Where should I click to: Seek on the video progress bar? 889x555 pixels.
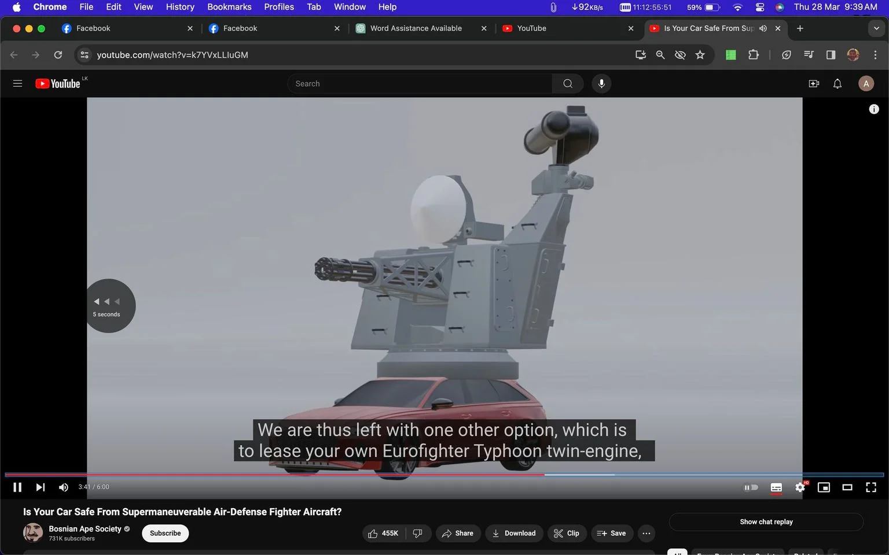pos(444,475)
